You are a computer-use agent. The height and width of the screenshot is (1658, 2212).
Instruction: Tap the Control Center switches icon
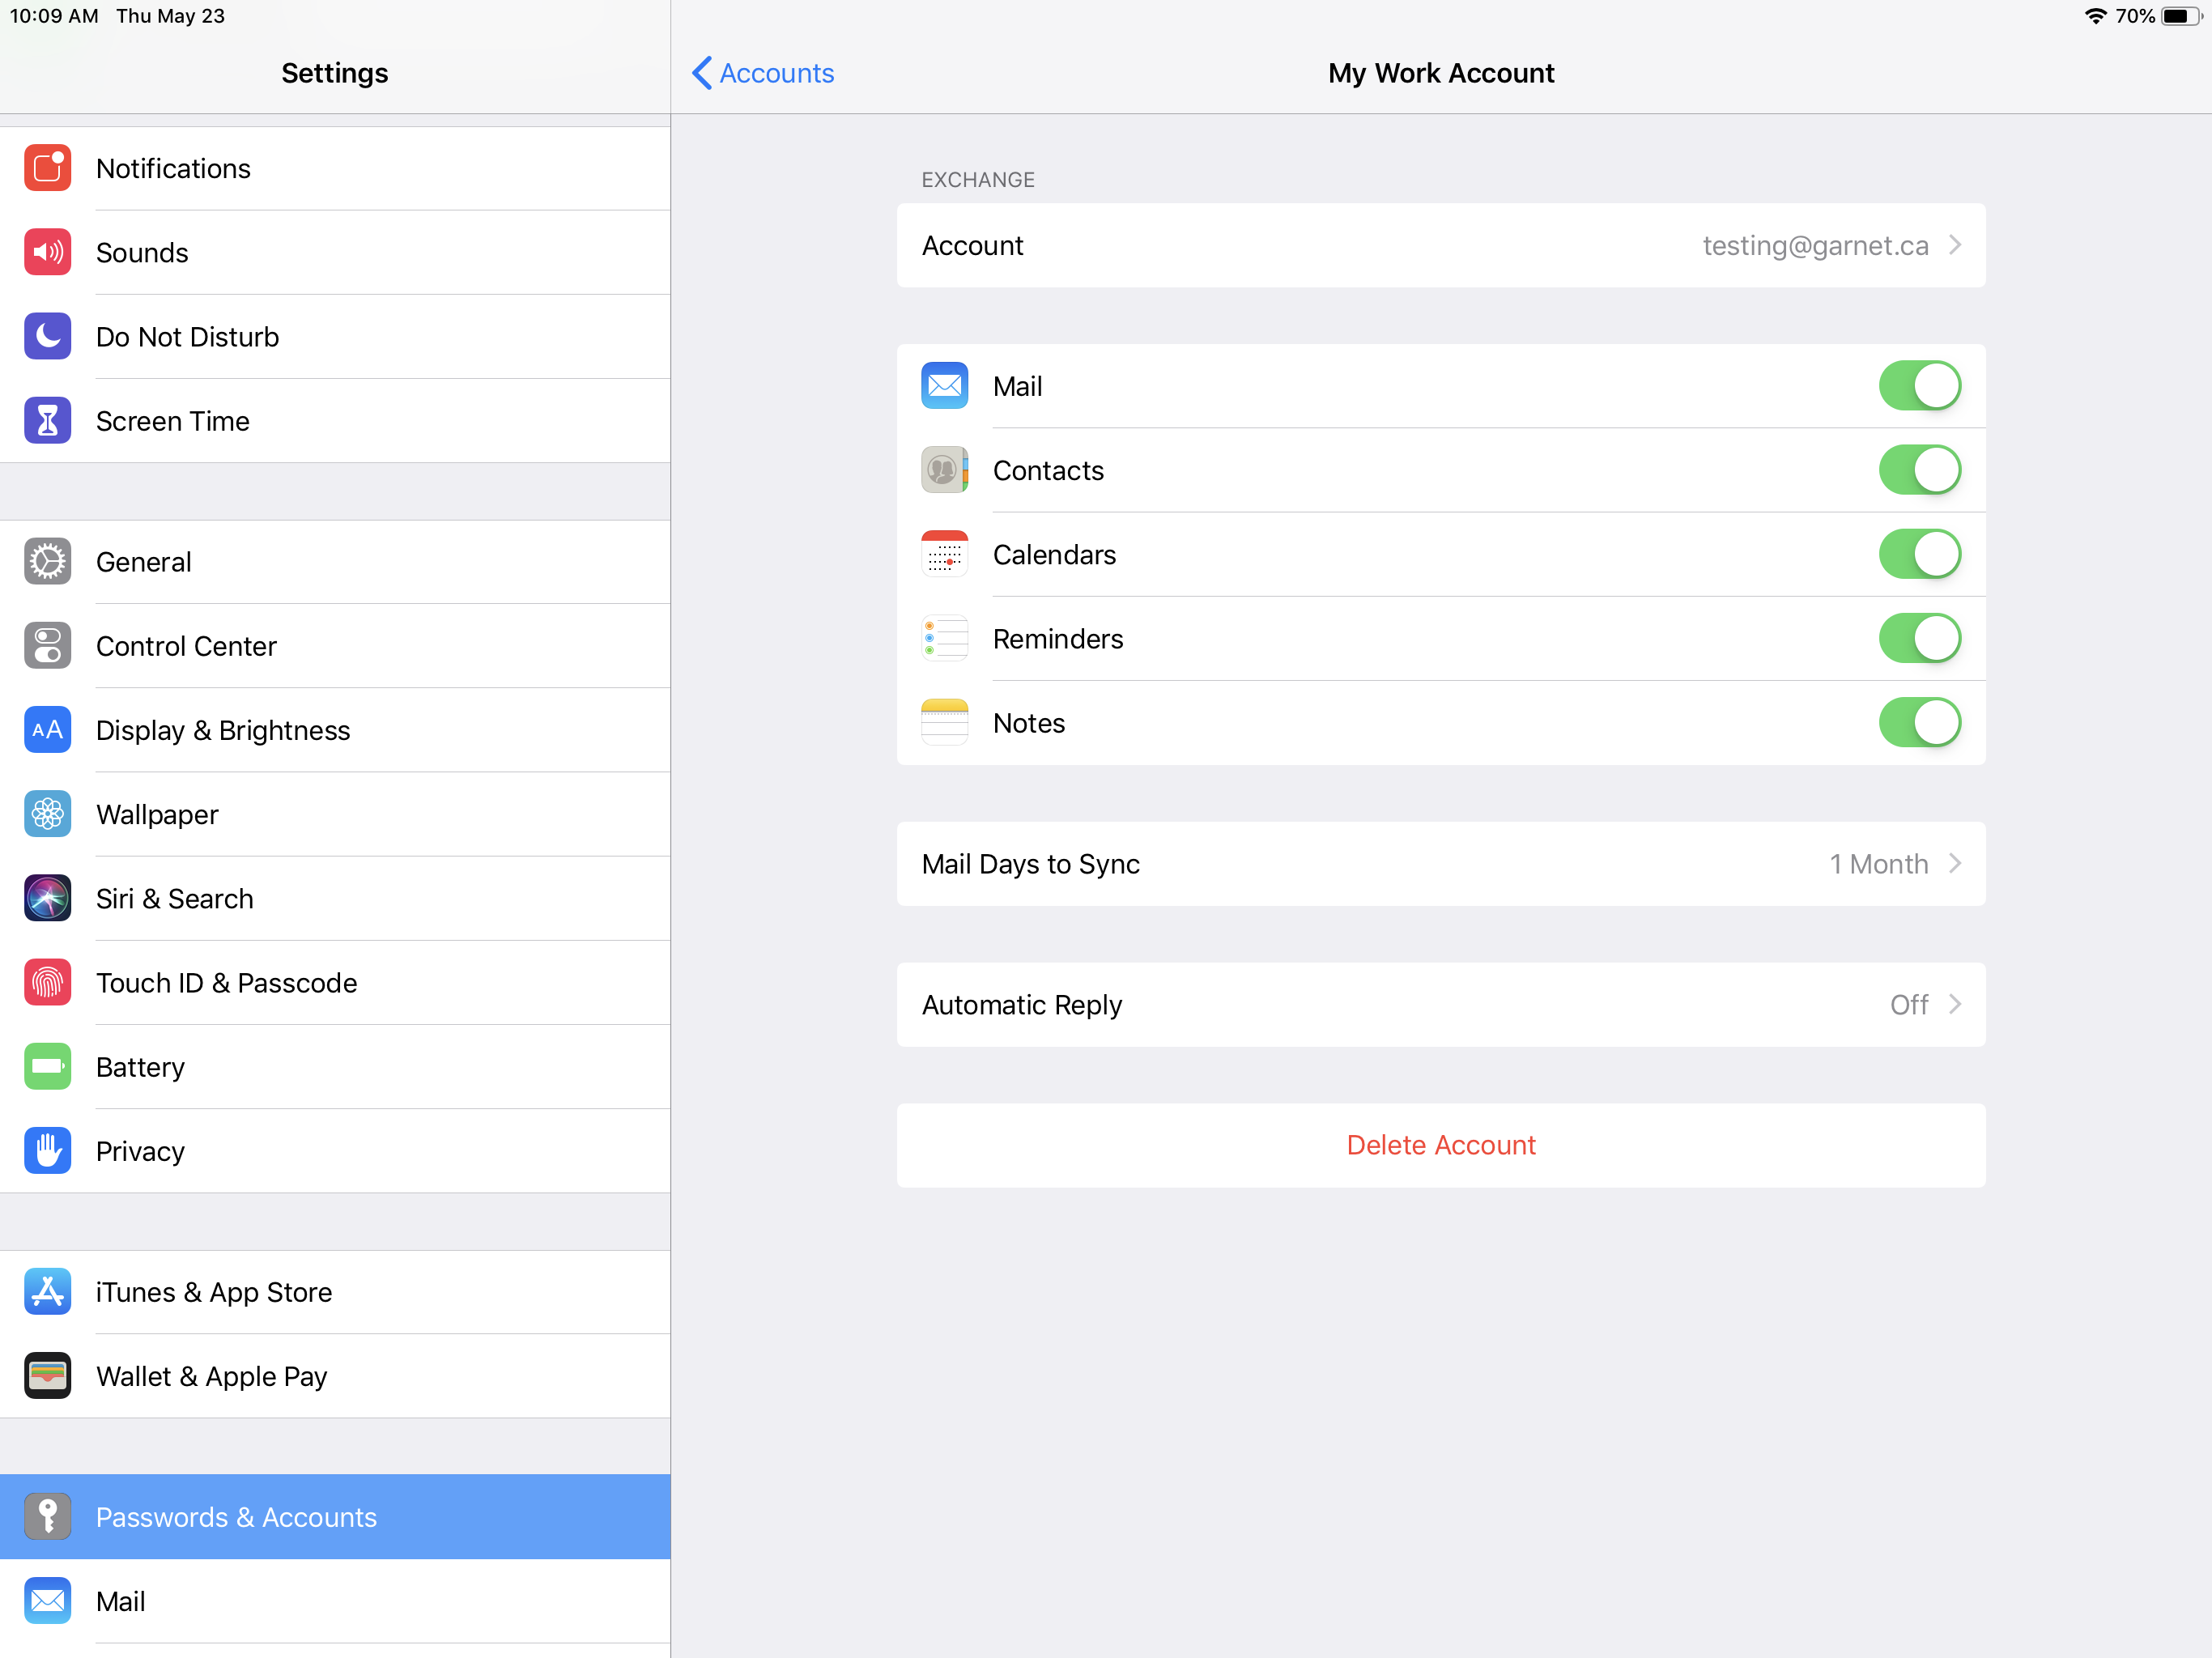pyautogui.click(x=47, y=646)
